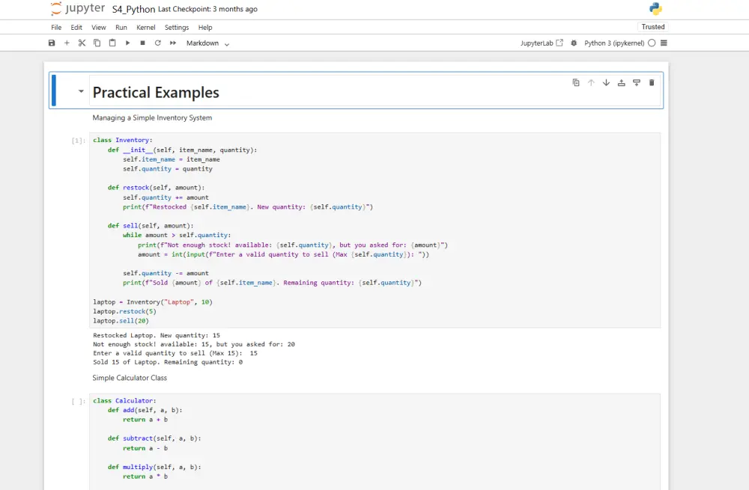Click the Restocked Laptop output line
This screenshot has height=490, width=749.
tap(157, 335)
